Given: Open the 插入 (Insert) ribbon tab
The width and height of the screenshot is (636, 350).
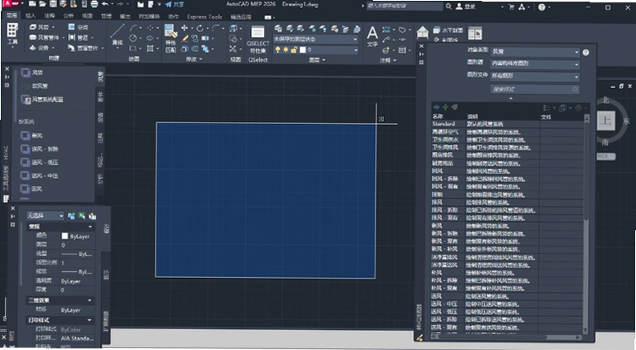Looking at the screenshot, I should click(30, 16).
